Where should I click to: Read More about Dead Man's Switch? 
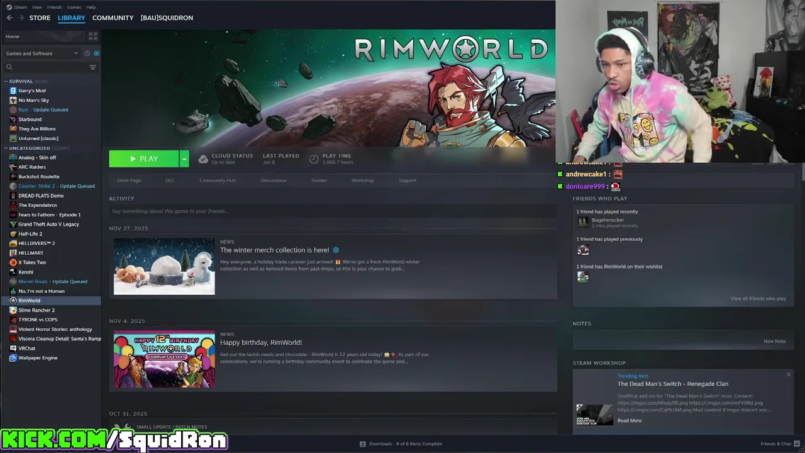point(630,420)
